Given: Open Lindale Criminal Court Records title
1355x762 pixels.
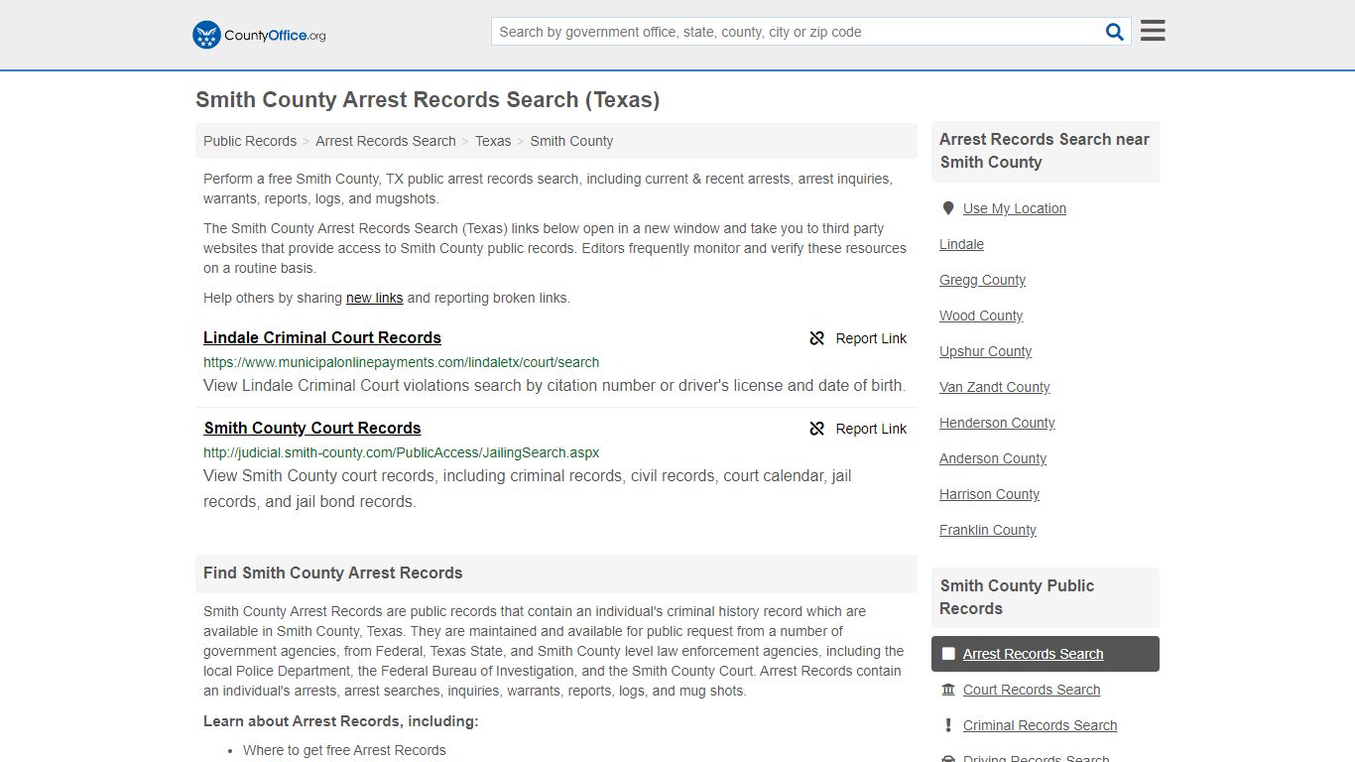Looking at the screenshot, I should tap(322, 337).
